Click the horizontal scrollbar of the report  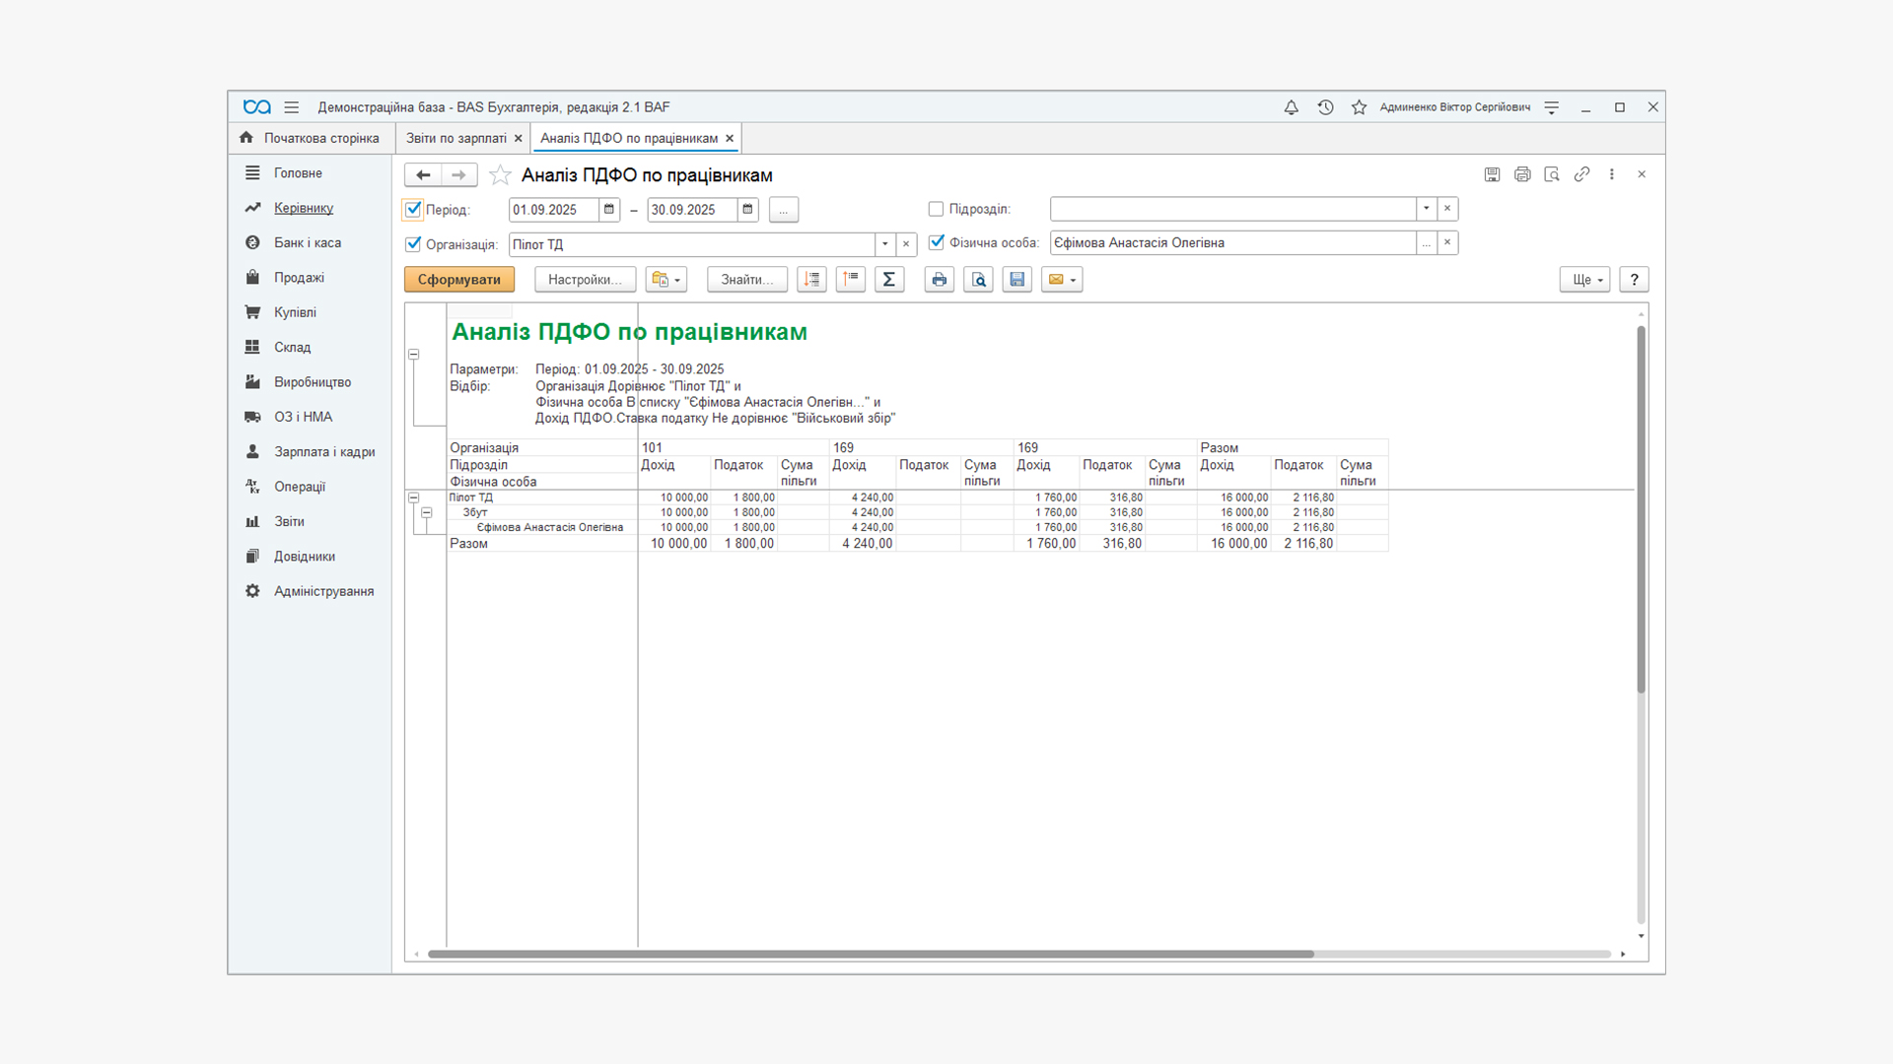870,954
